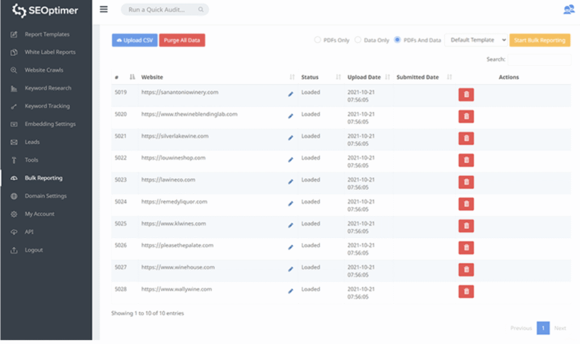Focus the Run a Quick Audit field
580x344 pixels.
click(165, 10)
